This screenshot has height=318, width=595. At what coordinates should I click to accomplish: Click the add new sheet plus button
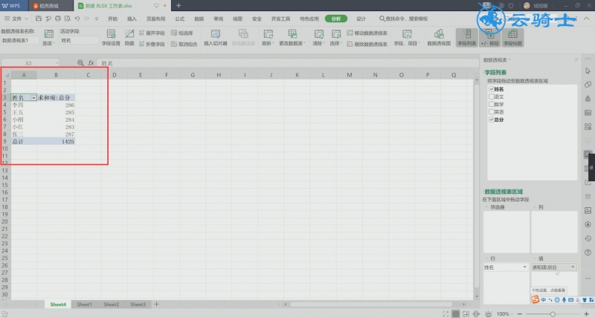click(156, 305)
